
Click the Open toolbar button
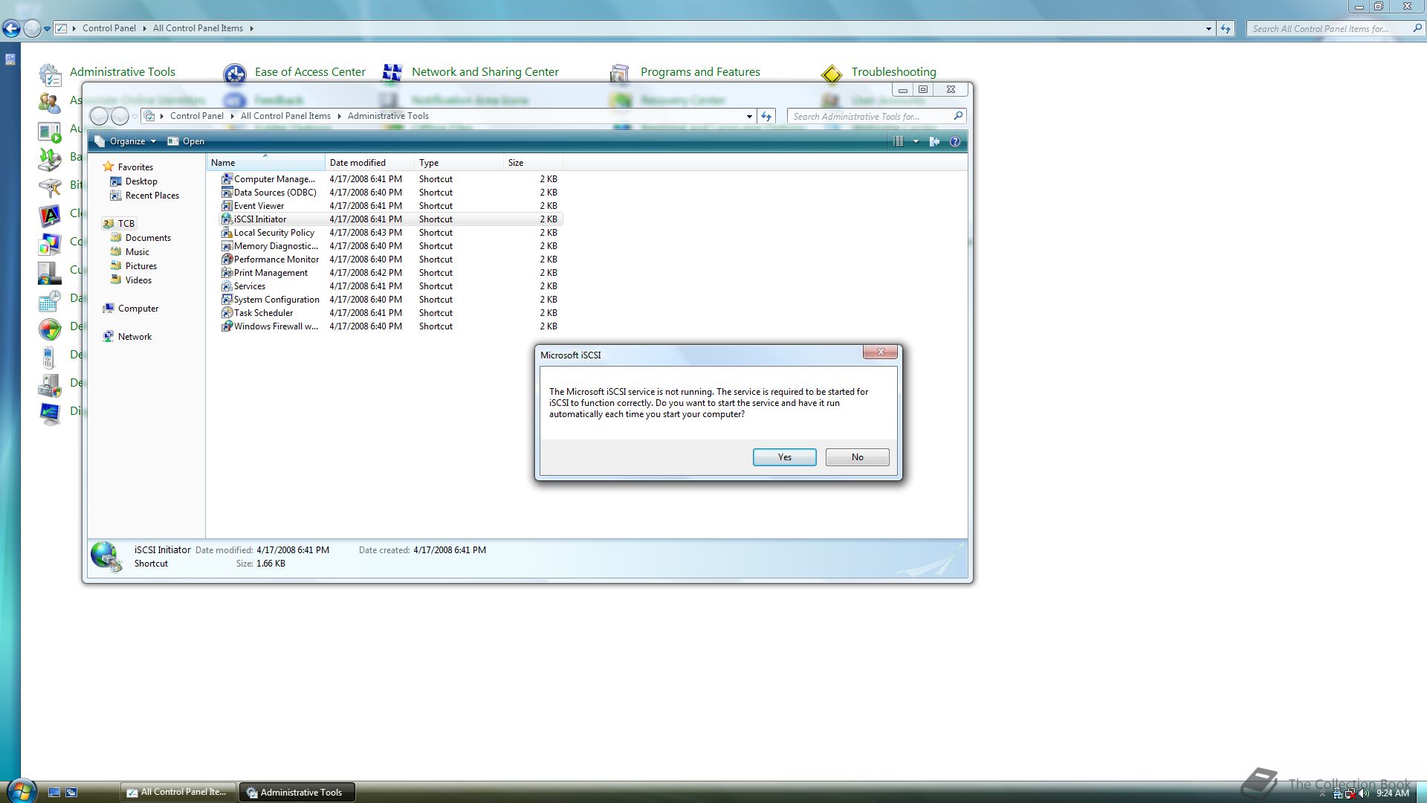coord(186,141)
